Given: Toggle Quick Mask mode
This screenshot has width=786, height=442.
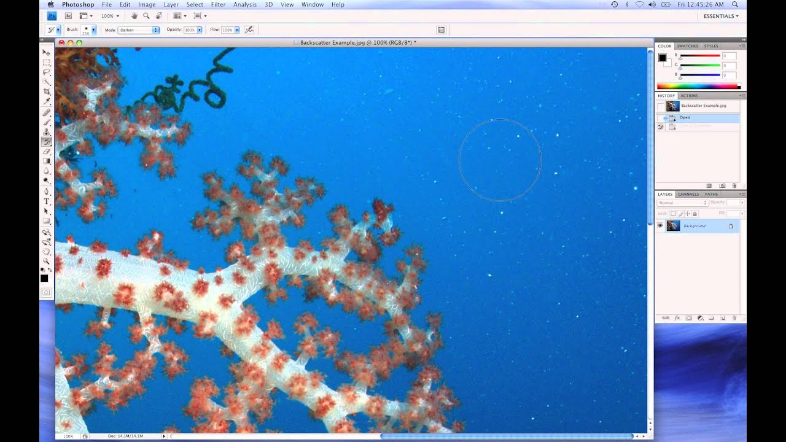Looking at the screenshot, I should click(x=47, y=293).
